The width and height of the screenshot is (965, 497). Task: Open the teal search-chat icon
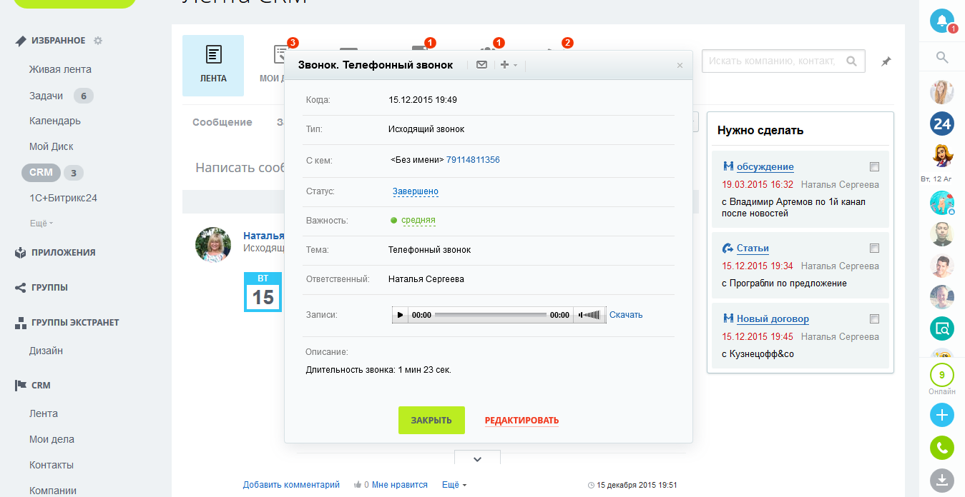tap(942, 328)
